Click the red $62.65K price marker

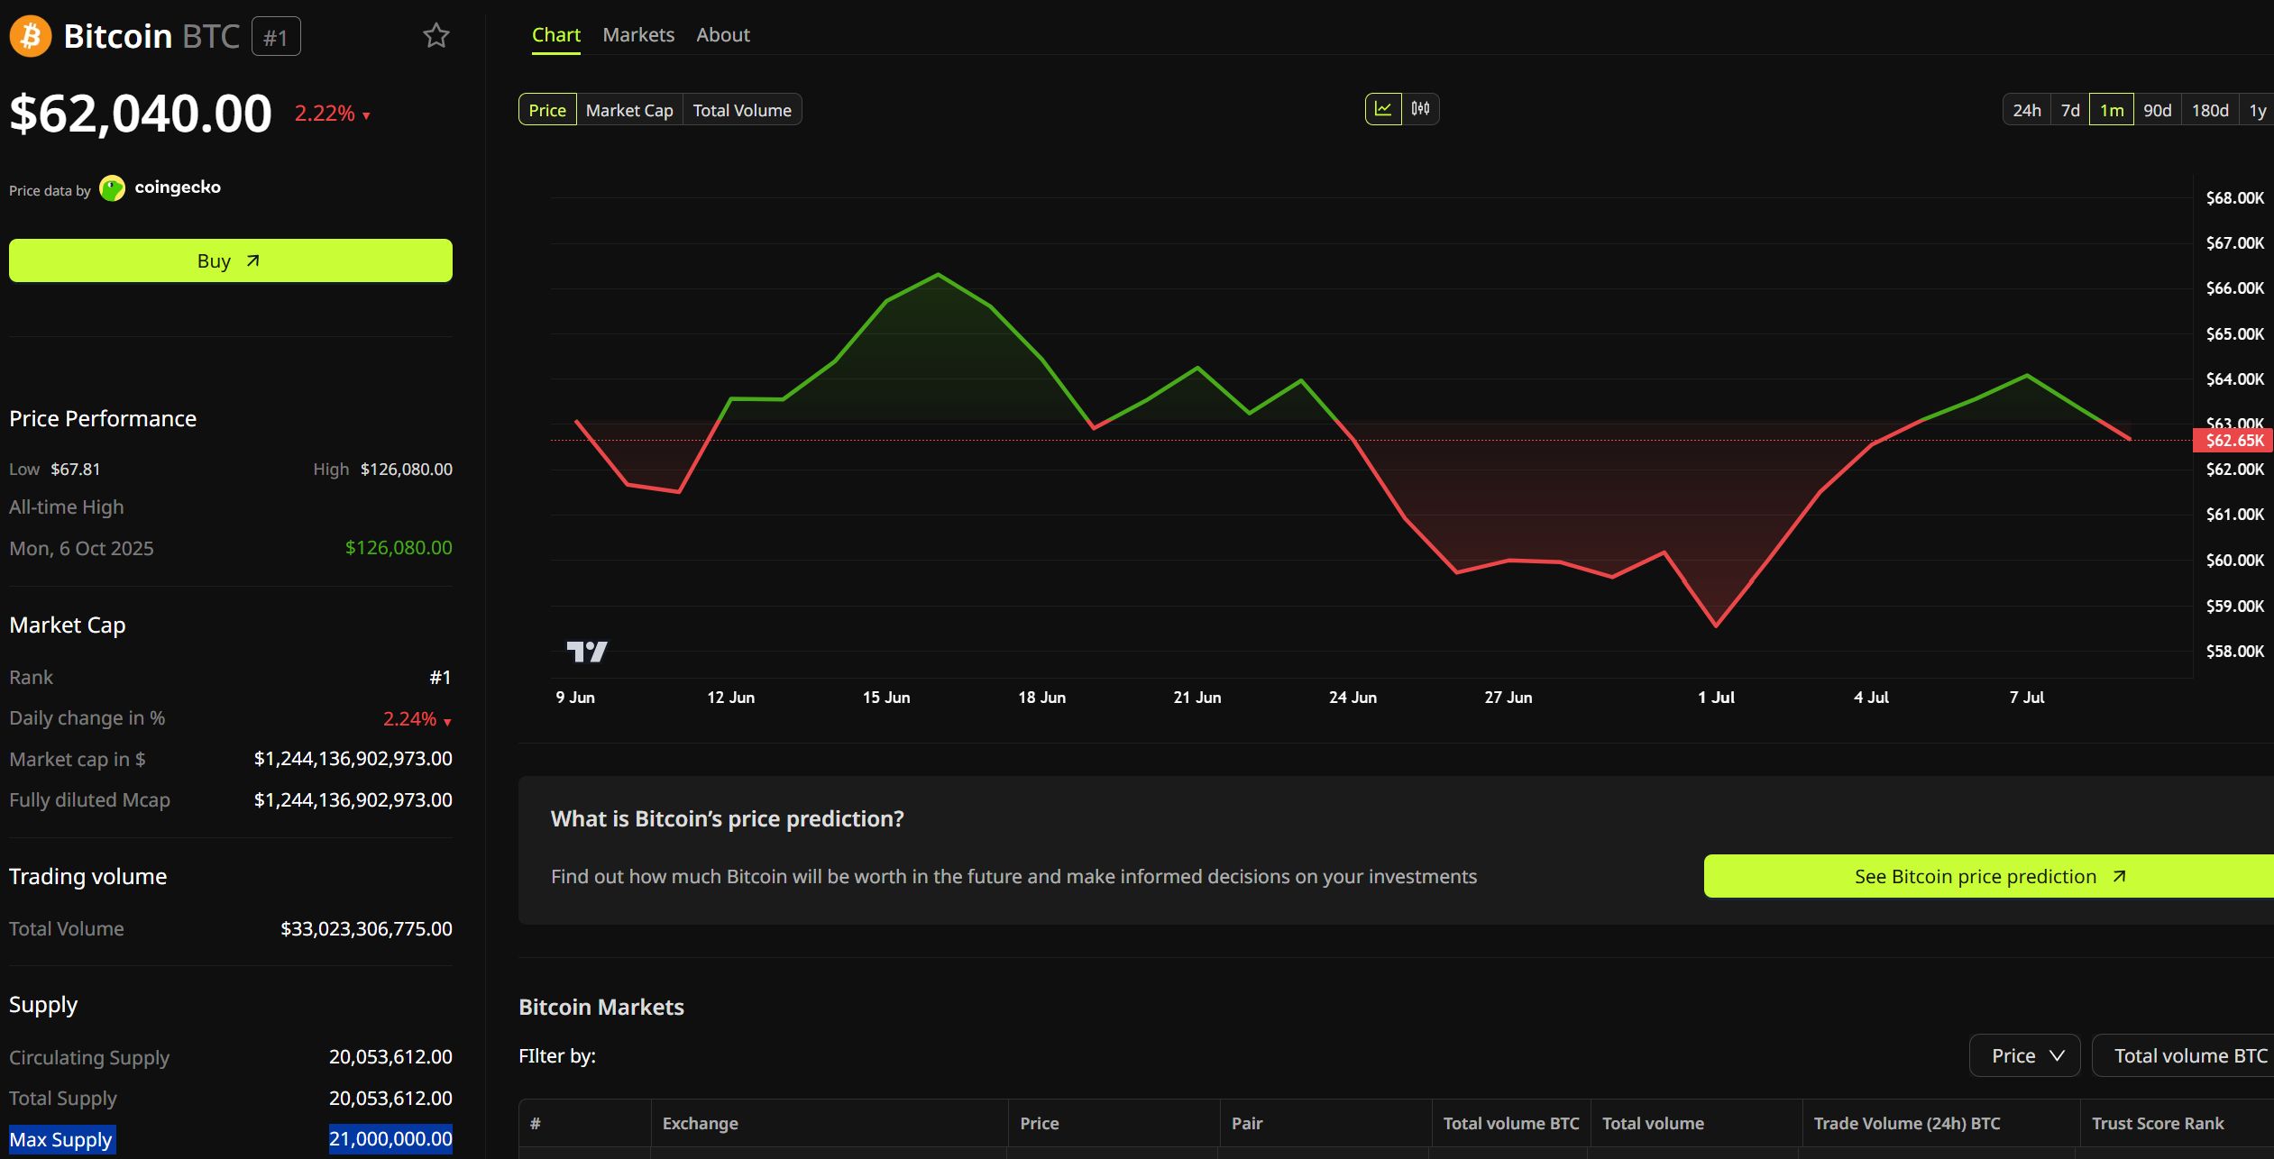click(x=2233, y=441)
